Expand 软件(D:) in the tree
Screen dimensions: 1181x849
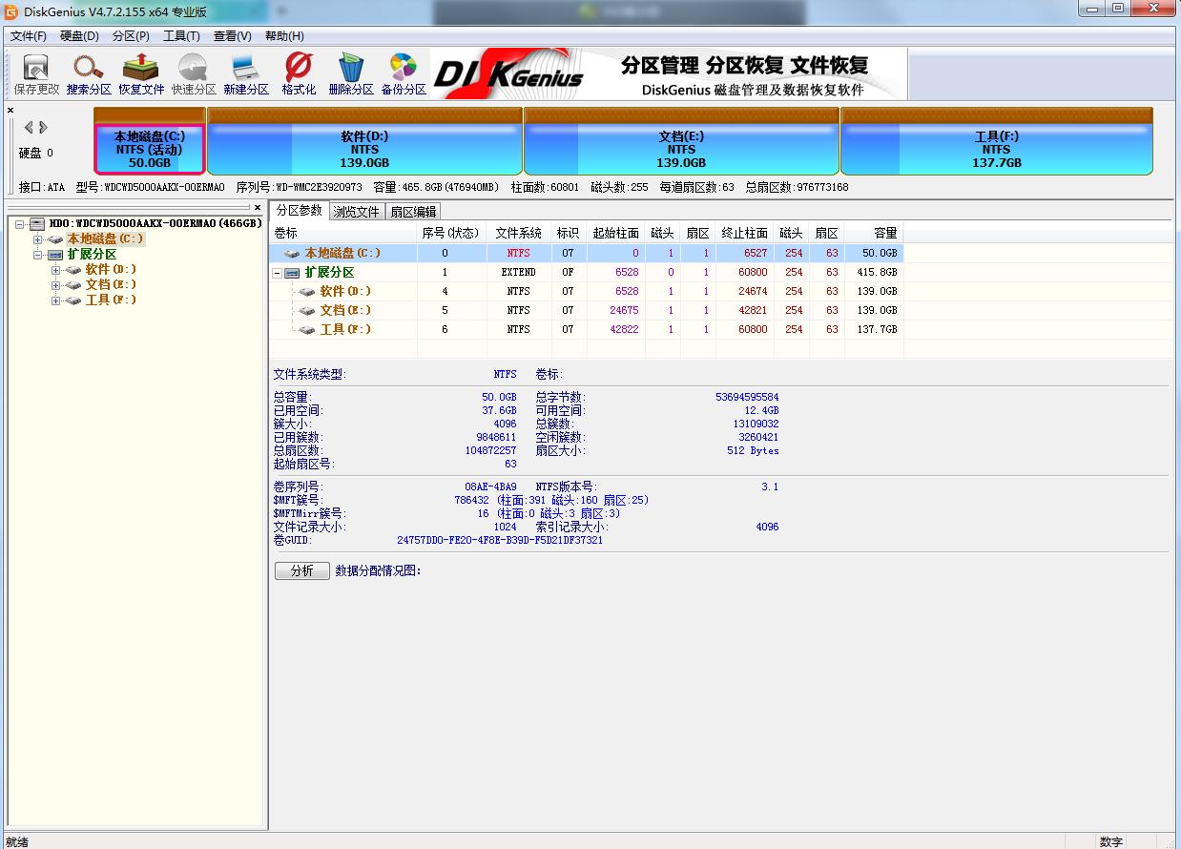coord(55,270)
